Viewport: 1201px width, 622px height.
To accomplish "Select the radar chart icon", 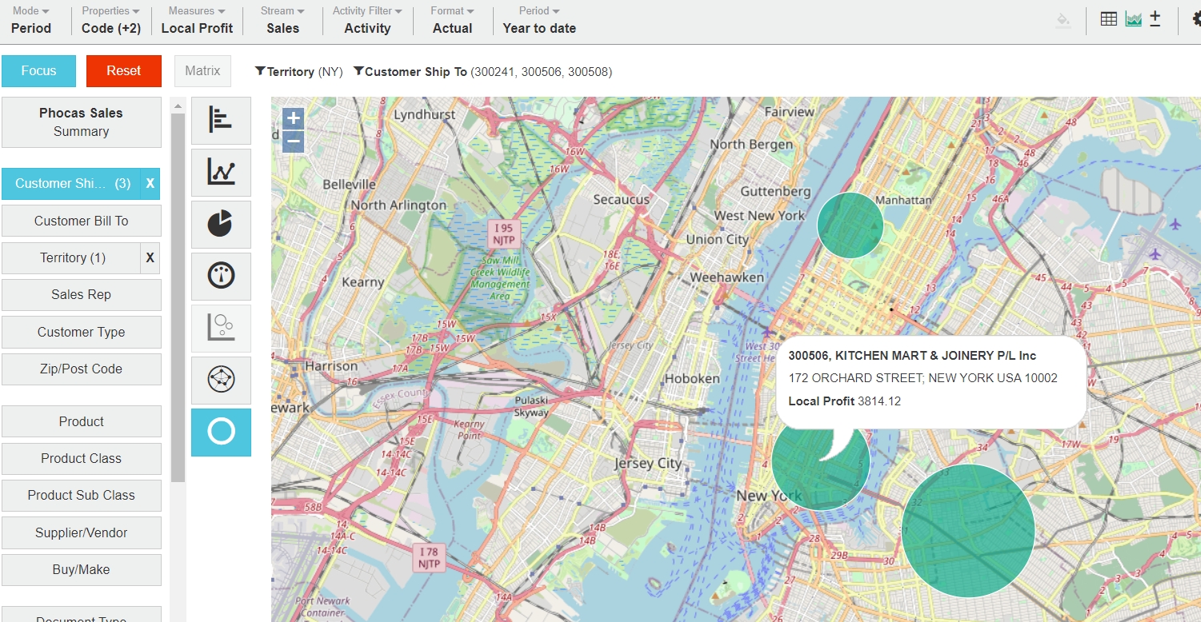I will [221, 380].
